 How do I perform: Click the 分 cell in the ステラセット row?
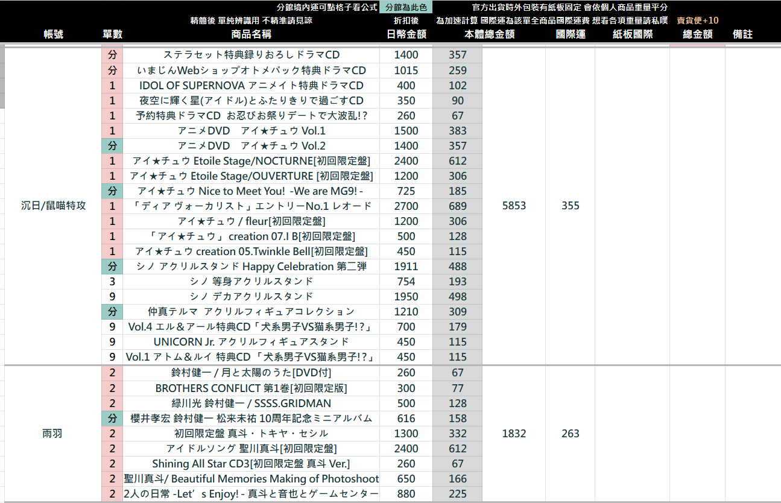[112, 55]
